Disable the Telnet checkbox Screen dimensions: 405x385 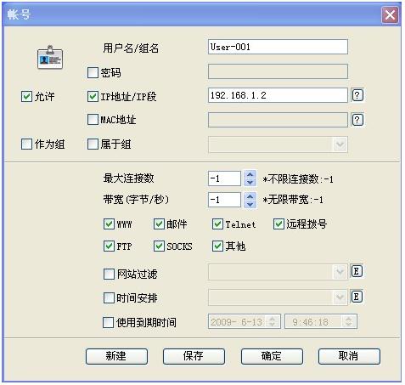coord(217,224)
